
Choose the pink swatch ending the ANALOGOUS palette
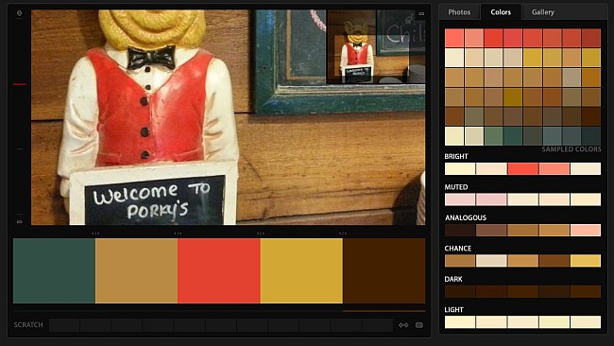586,230
